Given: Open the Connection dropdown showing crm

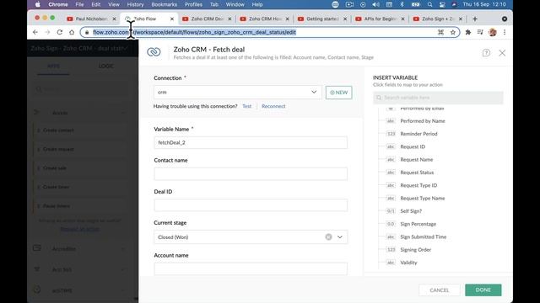Looking at the screenshot, I should pyautogui.click(x=238, y=92).
